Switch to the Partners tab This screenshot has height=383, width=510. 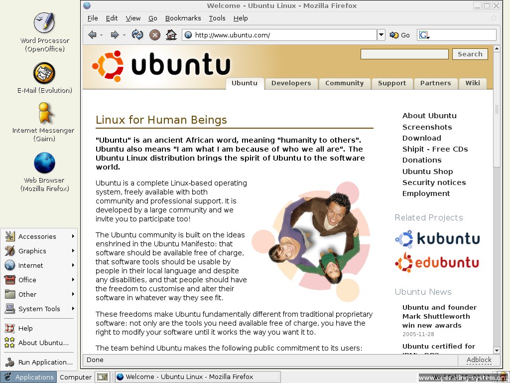tap(435, 83)
